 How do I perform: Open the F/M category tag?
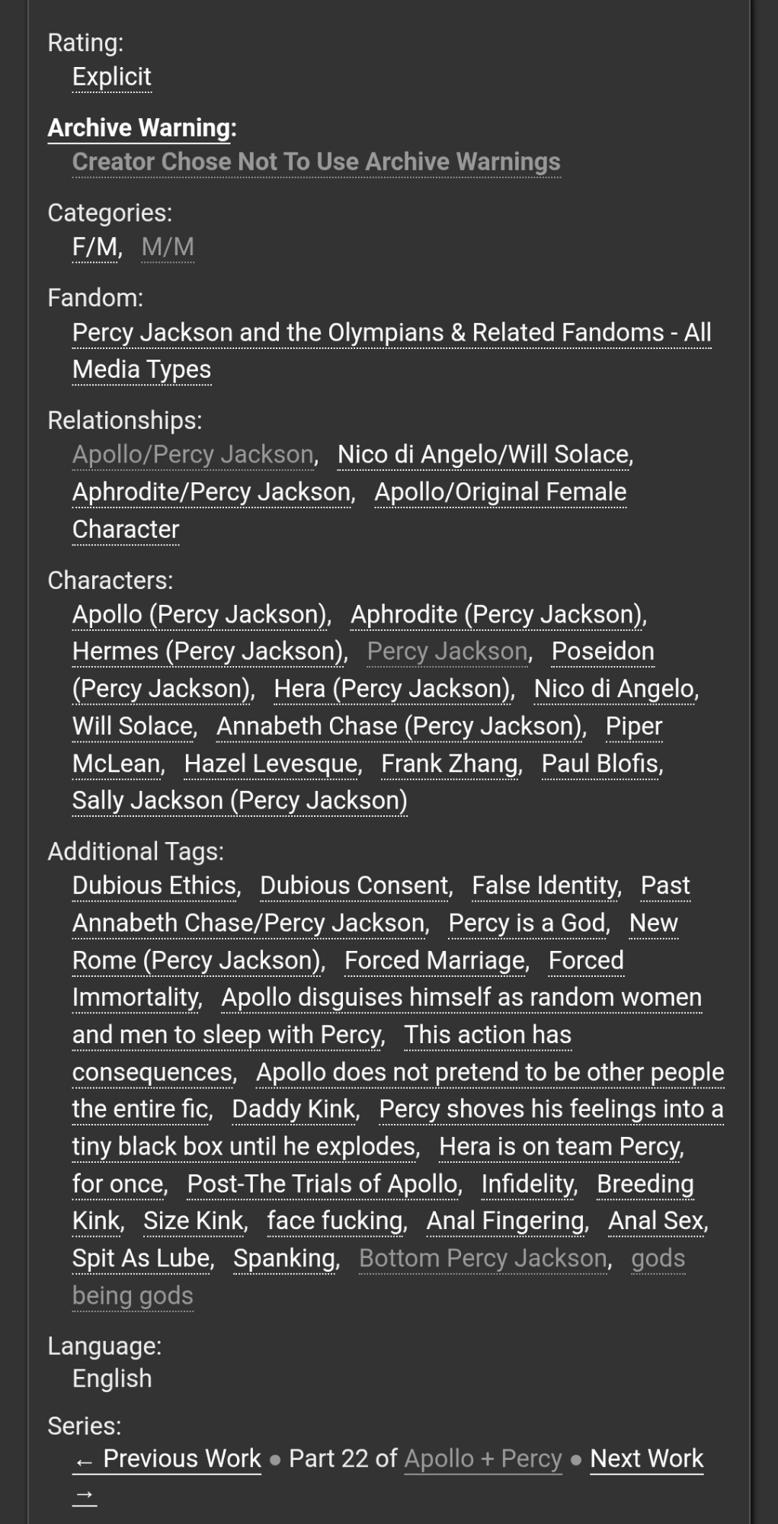click(x=95, y=247)
